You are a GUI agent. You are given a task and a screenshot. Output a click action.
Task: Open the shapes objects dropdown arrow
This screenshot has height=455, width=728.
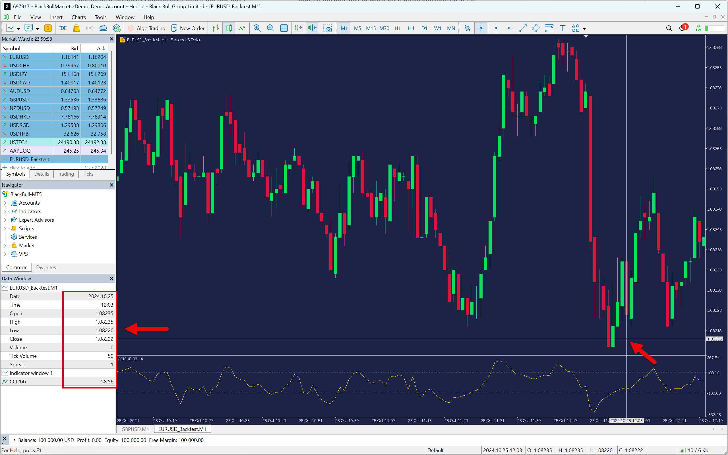pyautogui.click(x=584, y=29)
